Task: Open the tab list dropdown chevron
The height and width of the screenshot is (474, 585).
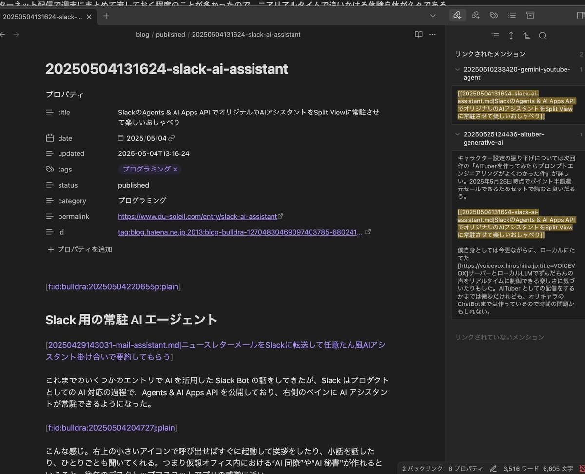Action: 433,16
